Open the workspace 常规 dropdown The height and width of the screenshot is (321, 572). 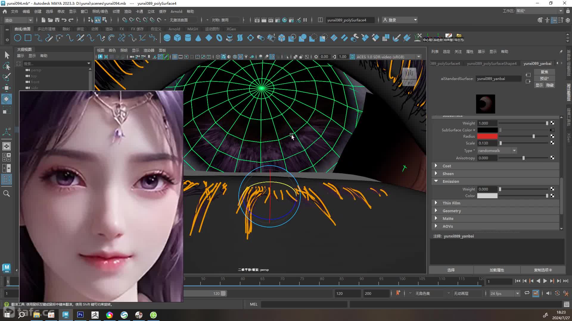[x=539, y=11]
